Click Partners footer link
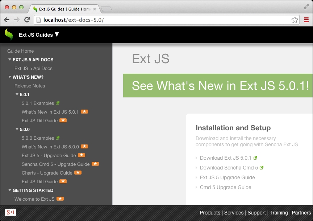313x221 pixels. pyautogui.click(x=301, y=213)
